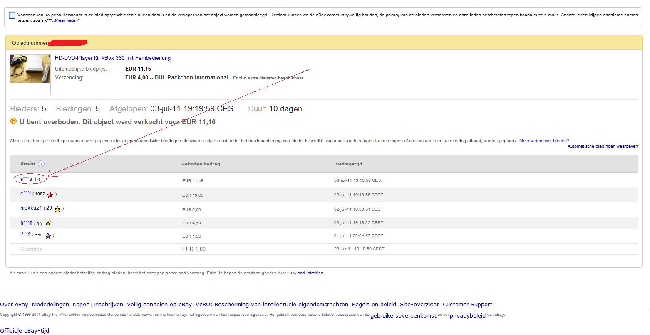Click bid time 03-jul-11 19:19:02 CEST

359,223
